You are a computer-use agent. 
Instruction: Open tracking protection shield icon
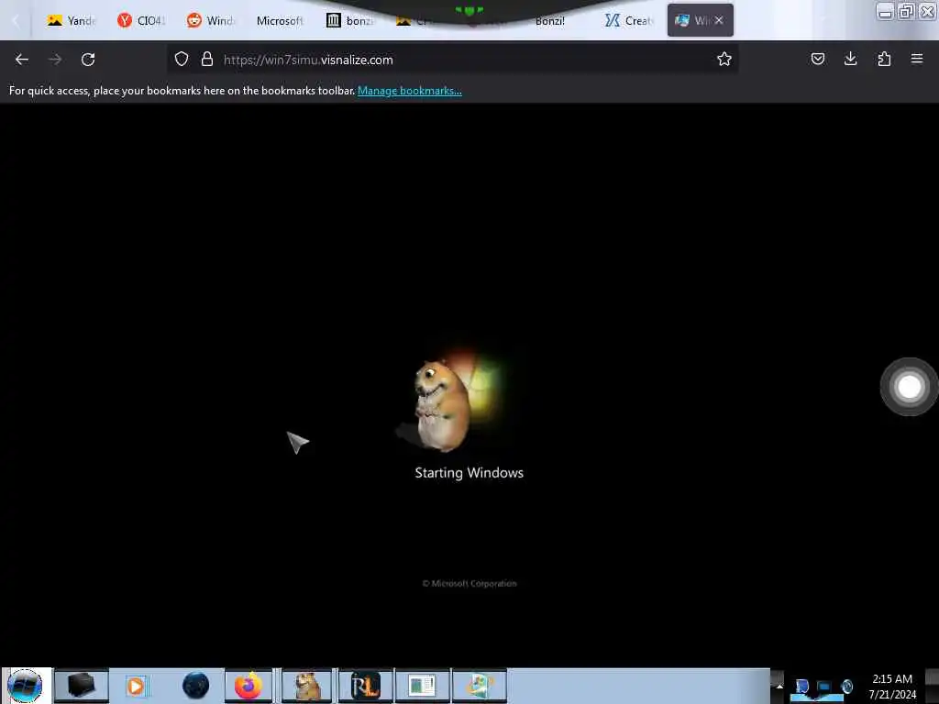[182, 60]
